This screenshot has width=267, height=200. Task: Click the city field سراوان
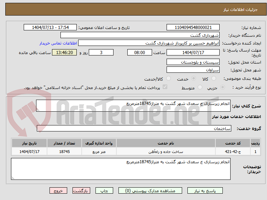tap(193, 70)
